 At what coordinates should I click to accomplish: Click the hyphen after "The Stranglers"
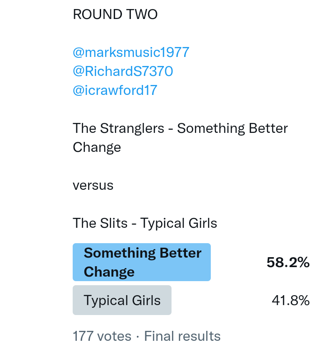(x=171, y=128)
